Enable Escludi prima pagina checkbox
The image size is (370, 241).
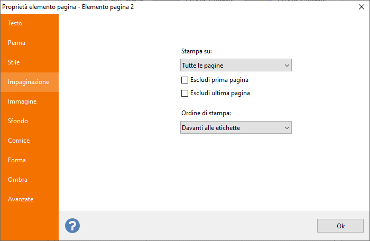pos(184,80)
